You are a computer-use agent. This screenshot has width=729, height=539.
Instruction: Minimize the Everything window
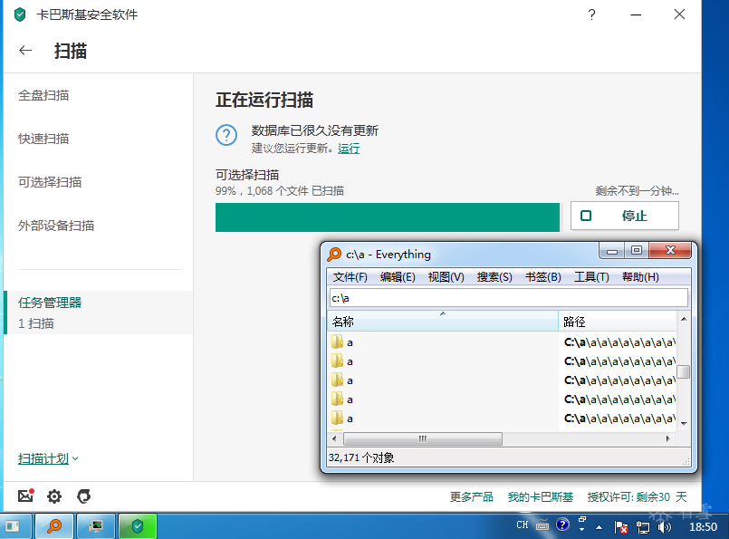(612, 251)
